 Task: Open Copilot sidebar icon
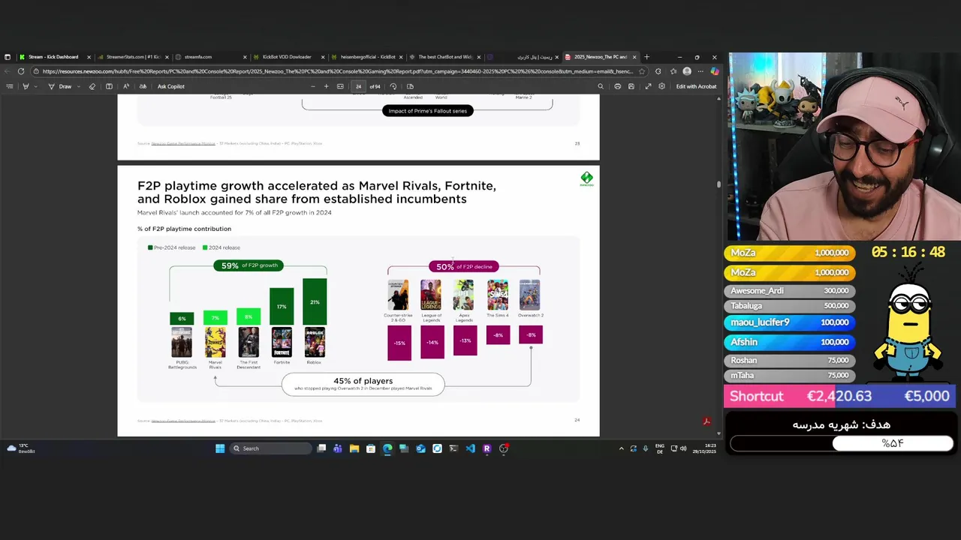[x=715, y=71]
